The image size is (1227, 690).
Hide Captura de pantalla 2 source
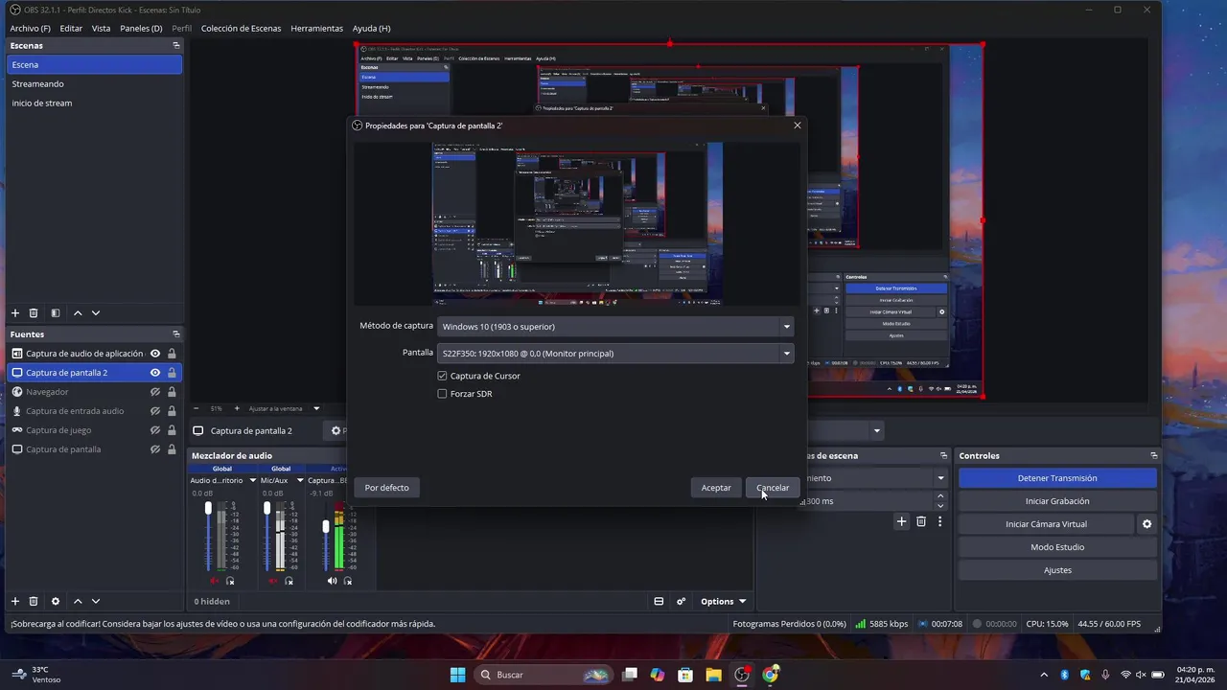pyautogui.click(x=155, y=373)
